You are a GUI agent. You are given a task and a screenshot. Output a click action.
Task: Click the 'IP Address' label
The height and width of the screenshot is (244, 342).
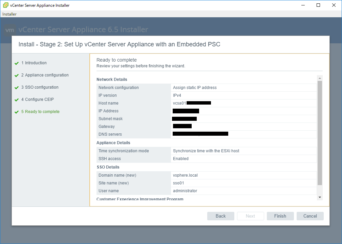click(108, 111)
